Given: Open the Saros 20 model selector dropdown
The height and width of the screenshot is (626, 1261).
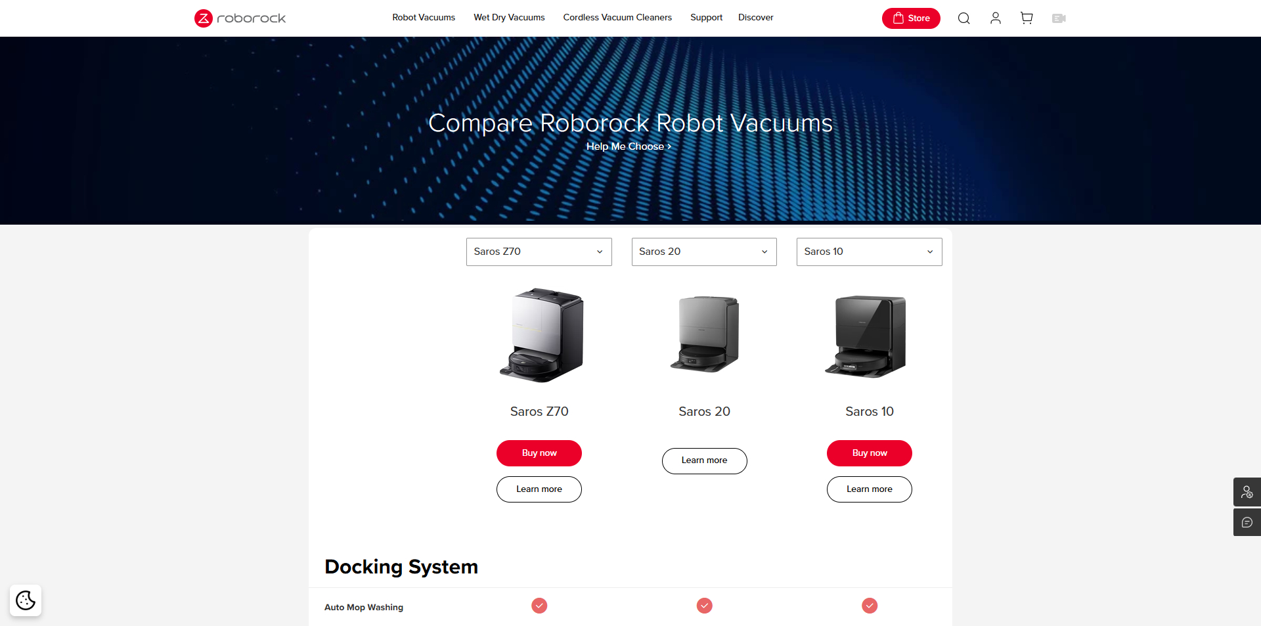Looking at the screenshot, I should (703, 252).
